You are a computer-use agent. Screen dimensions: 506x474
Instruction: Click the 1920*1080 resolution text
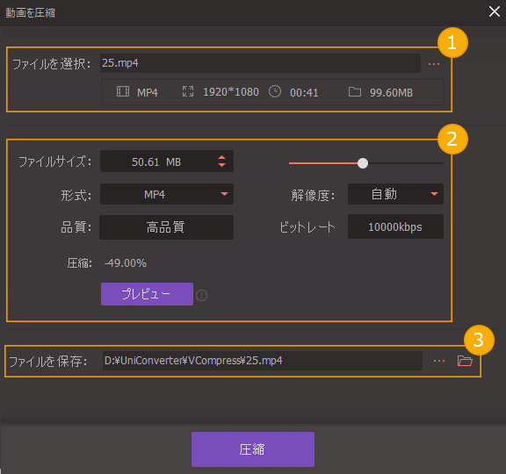point(231,92)
